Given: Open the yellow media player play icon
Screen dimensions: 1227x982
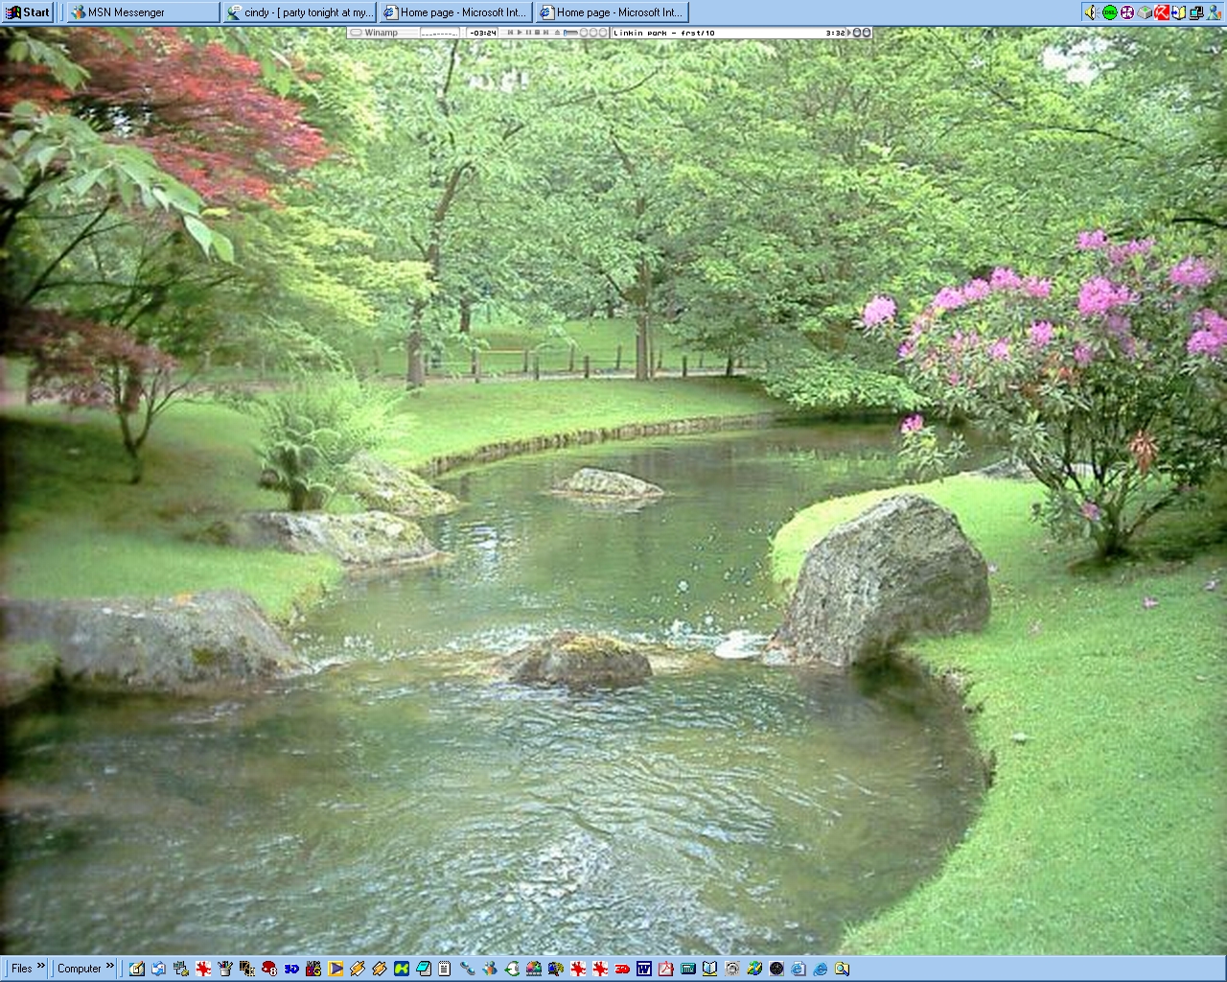Looking at the screenshot, I should point(336,969).
